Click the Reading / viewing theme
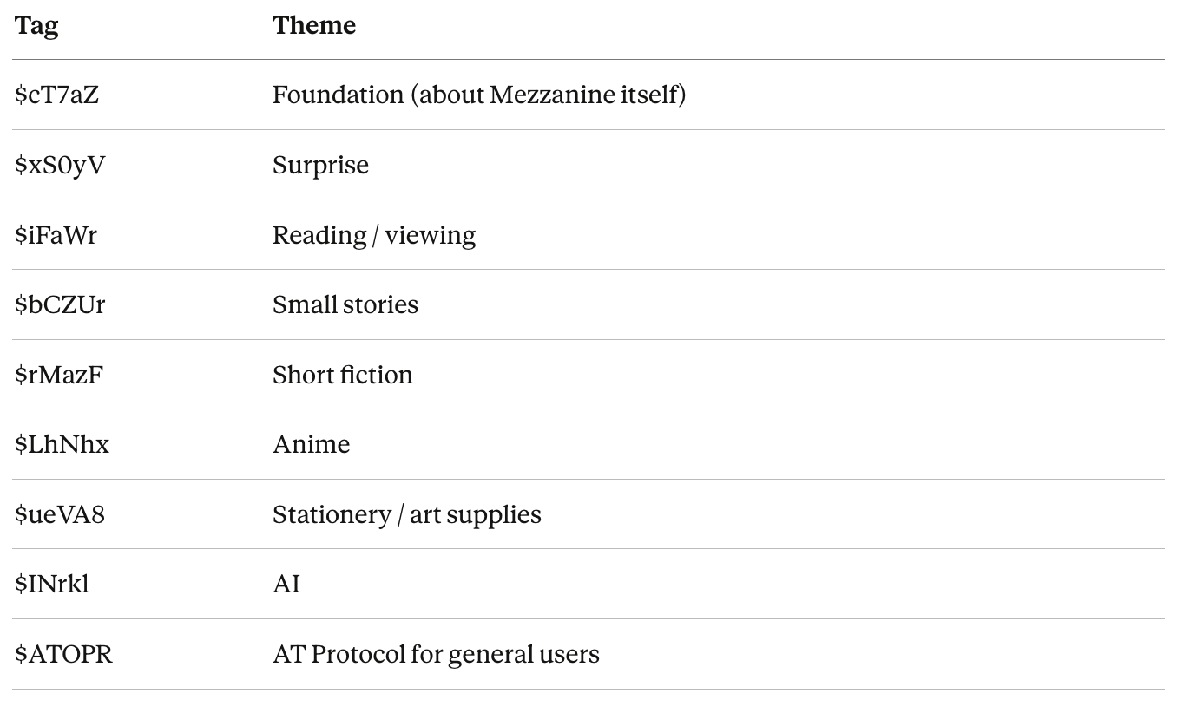1177x713 pixels. coord(373,235)
